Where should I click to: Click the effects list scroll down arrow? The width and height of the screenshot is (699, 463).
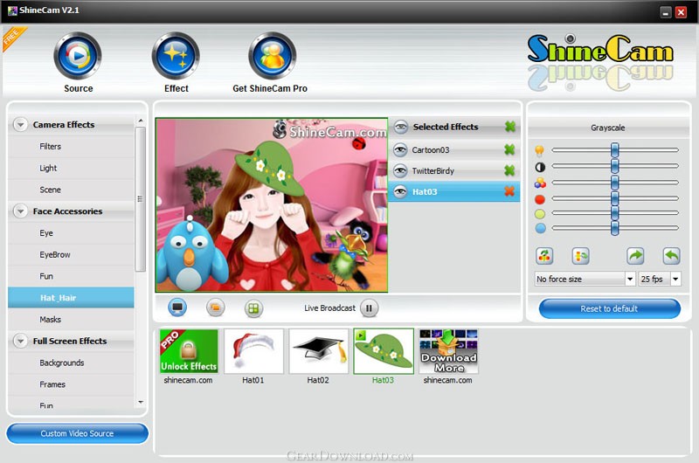(x=141, y=402)
